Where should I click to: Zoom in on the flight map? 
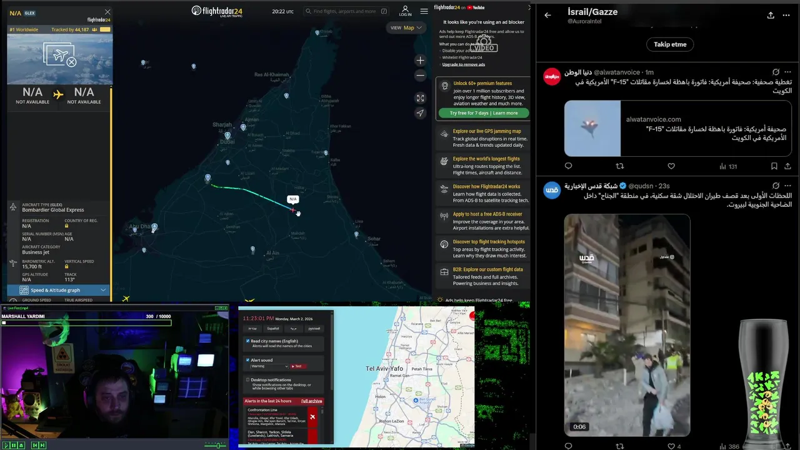tap(420, 61)
